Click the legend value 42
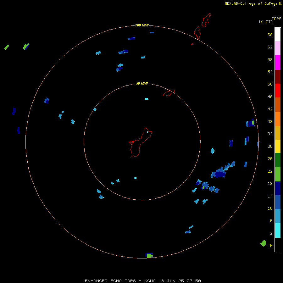 point(270,109)
